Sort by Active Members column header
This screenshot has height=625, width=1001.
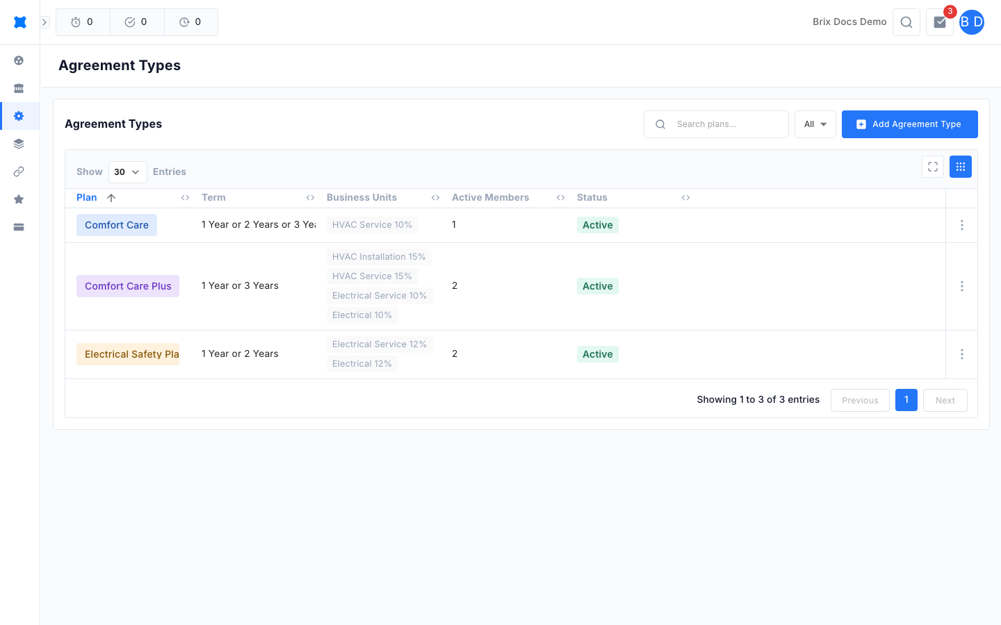pos(490,198)
